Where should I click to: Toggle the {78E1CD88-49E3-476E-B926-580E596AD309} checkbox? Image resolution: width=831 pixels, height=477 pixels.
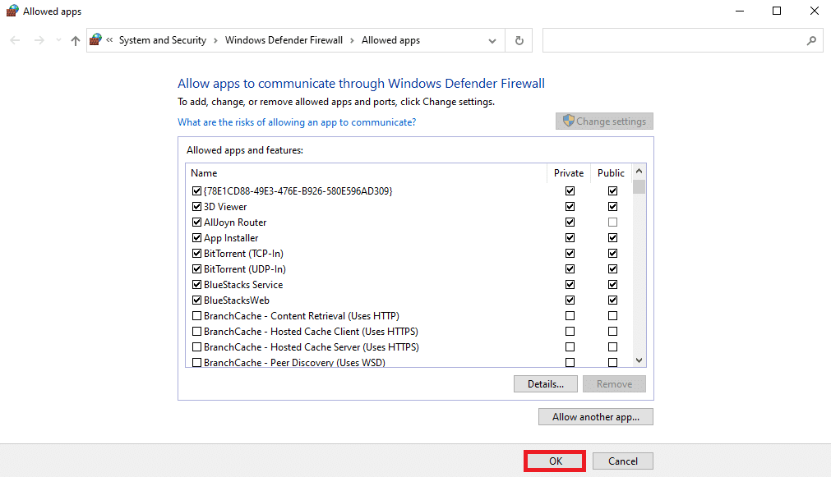(196, 190)
